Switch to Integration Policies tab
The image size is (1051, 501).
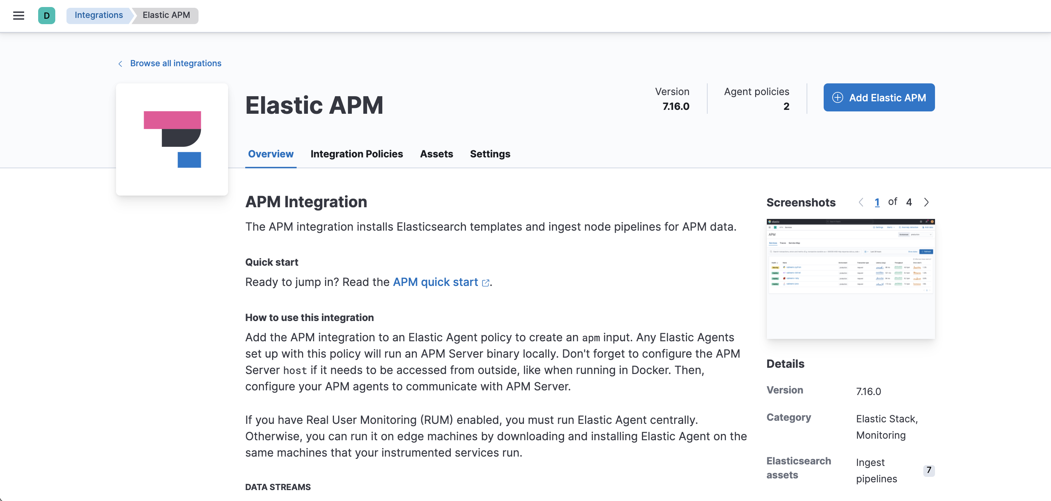coord(357,153)
